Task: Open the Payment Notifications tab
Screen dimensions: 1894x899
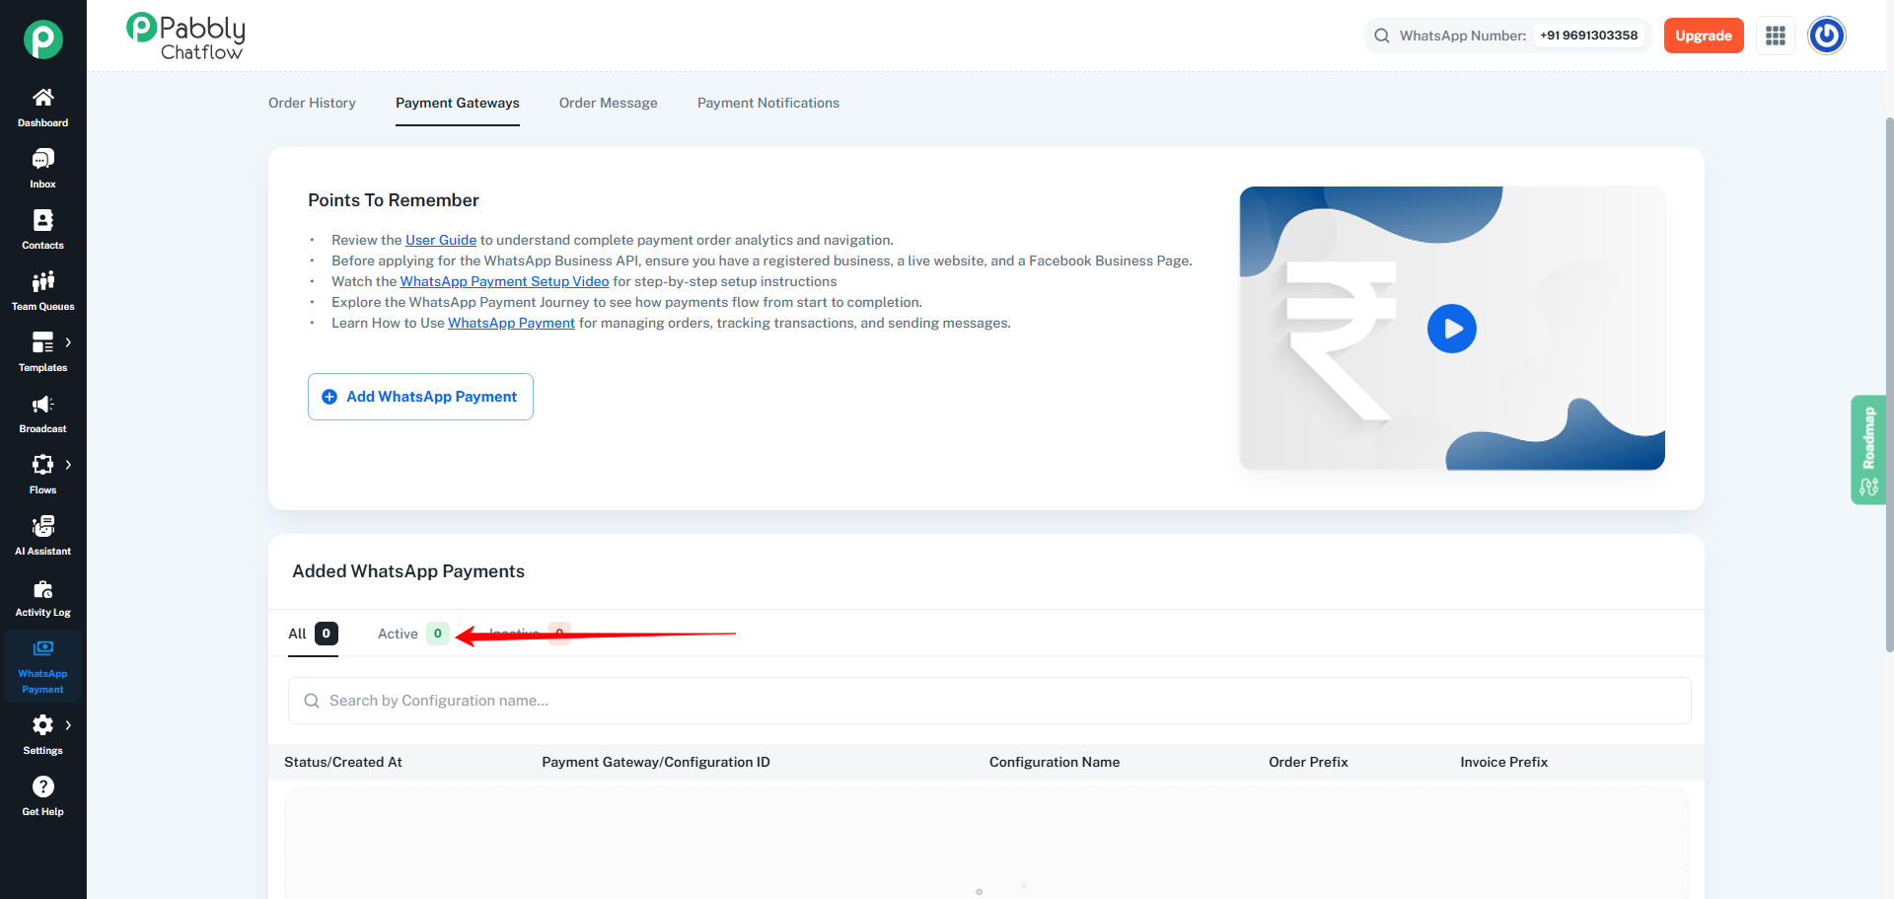Action: click(x=768, y=103)
